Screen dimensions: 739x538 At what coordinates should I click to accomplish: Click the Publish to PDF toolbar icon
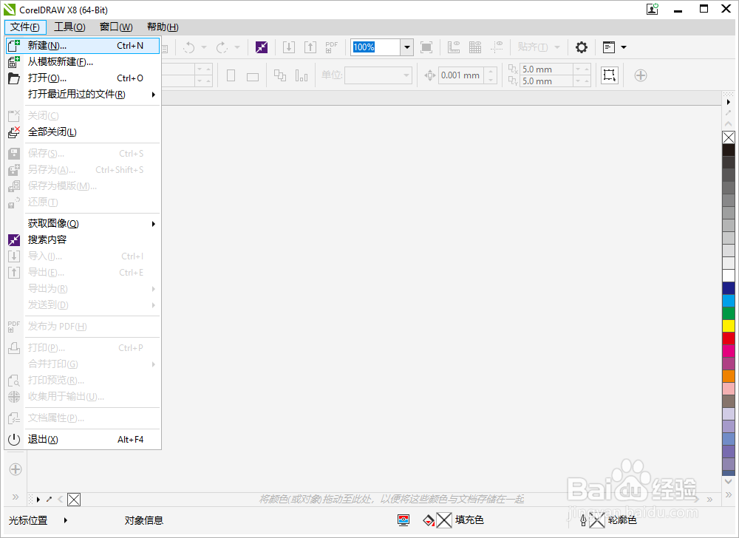331,47
